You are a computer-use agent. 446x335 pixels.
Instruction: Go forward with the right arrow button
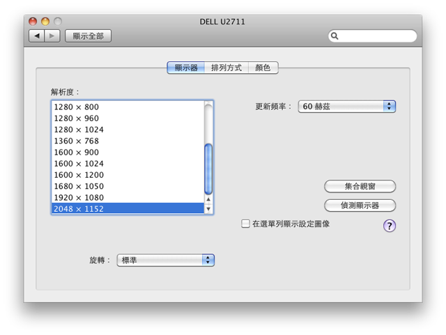pyautogui.click(x=52, y=36)
